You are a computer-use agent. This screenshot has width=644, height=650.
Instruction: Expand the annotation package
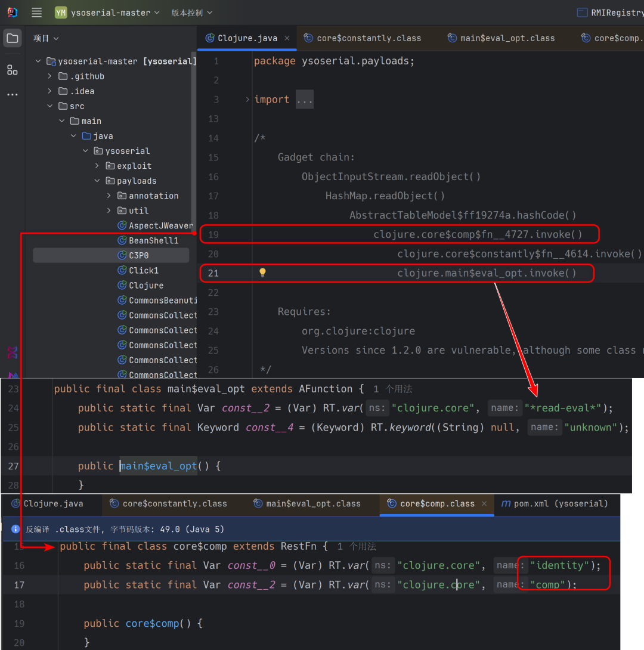[109, 196]
